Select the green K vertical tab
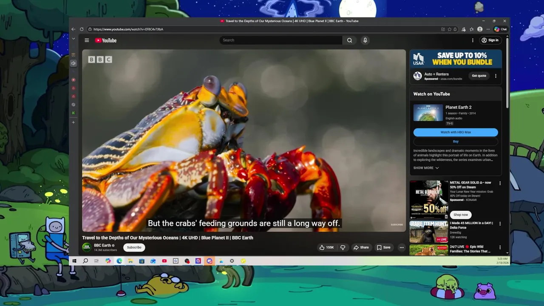 click(x=73, y=113)
